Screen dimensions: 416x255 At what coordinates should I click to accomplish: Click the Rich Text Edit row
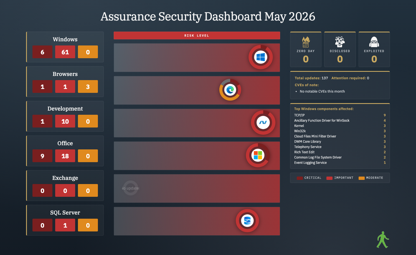(340, 152)
